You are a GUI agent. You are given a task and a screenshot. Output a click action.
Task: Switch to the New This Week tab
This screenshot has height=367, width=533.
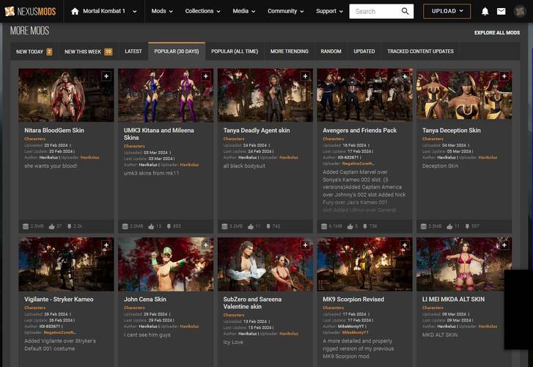point(88,52)
